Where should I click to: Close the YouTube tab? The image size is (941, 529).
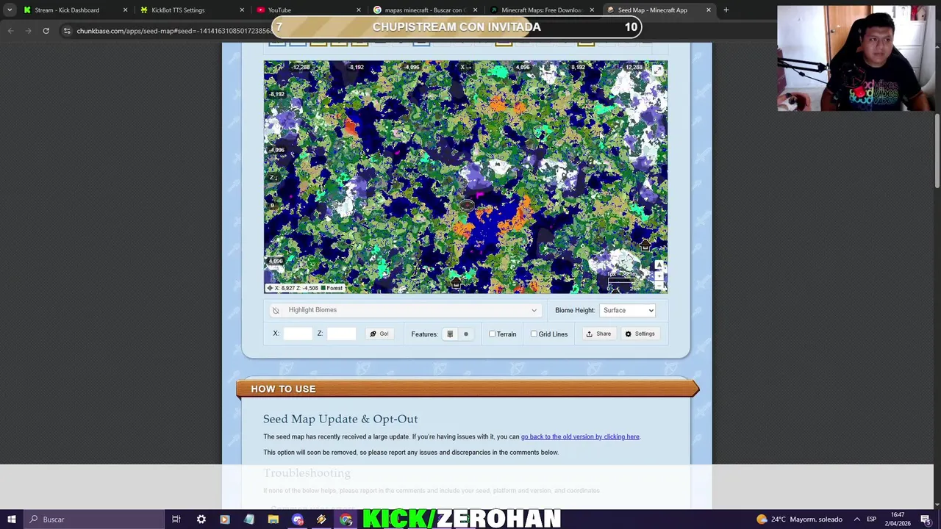pyautogui.click(x=359, y=10)
